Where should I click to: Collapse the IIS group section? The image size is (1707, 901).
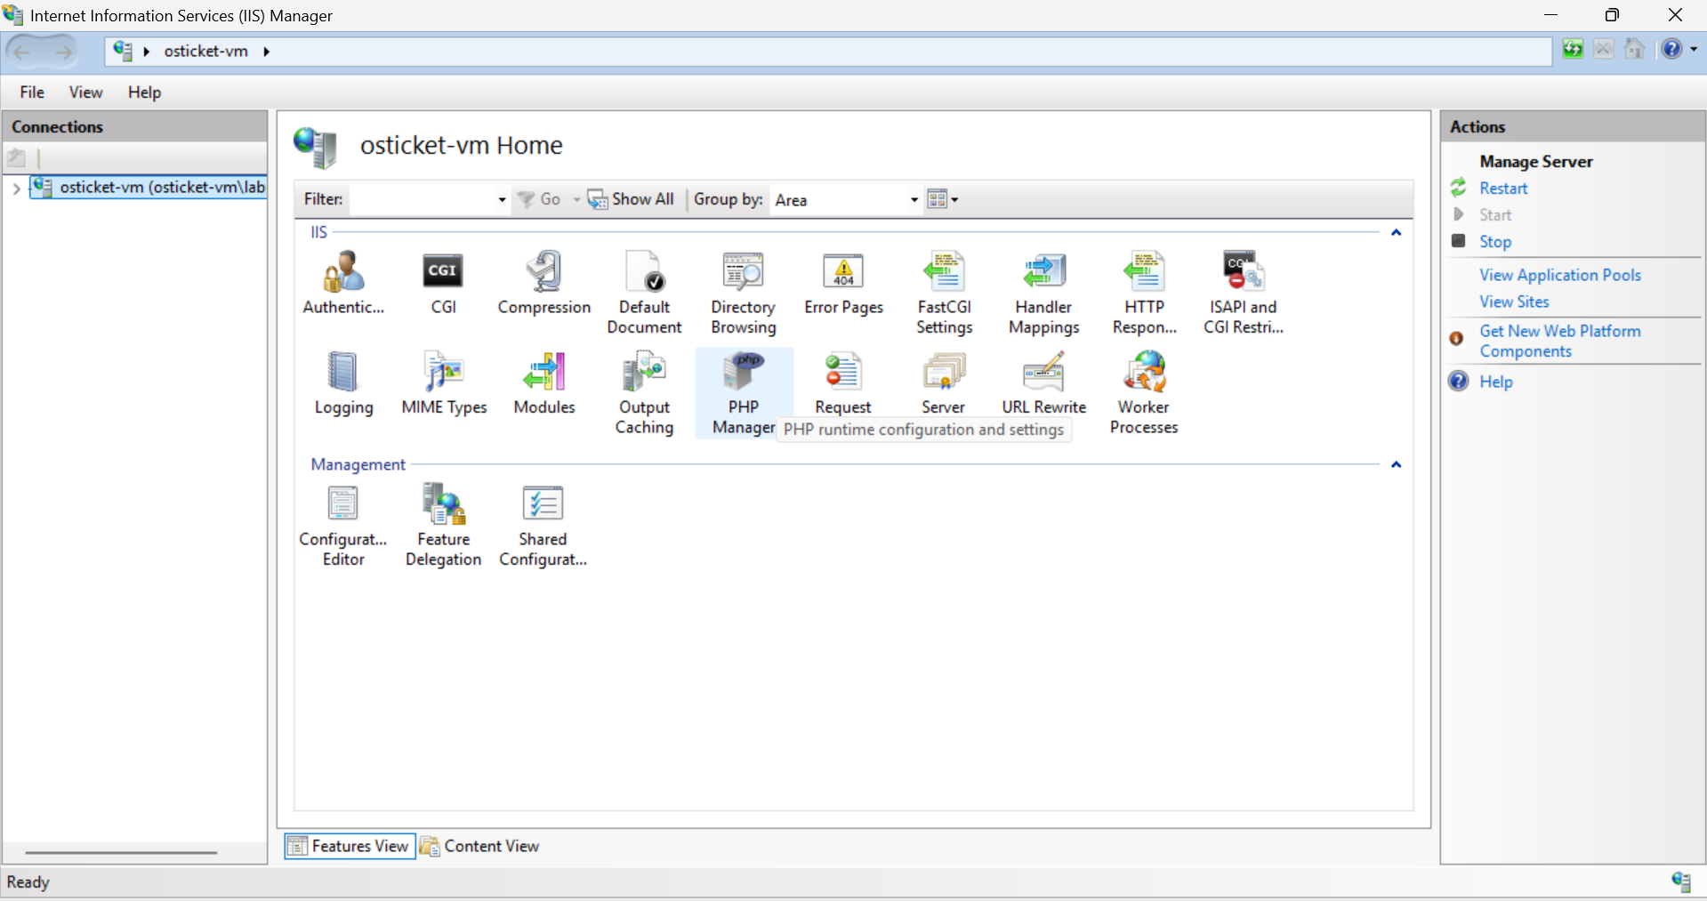(x=1396, y=232)
